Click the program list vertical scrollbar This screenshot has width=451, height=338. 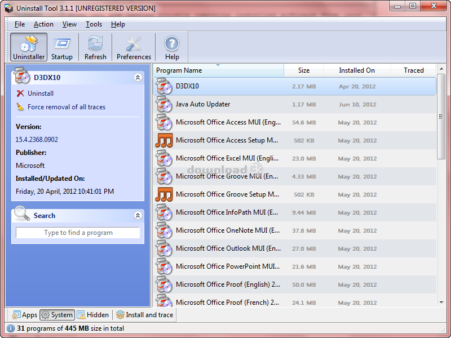point(441,135)
